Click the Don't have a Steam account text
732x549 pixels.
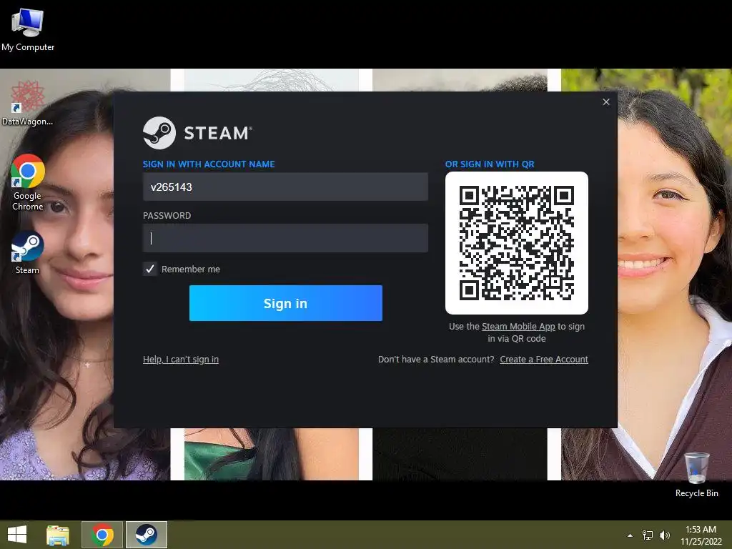(x=436, y=360)
